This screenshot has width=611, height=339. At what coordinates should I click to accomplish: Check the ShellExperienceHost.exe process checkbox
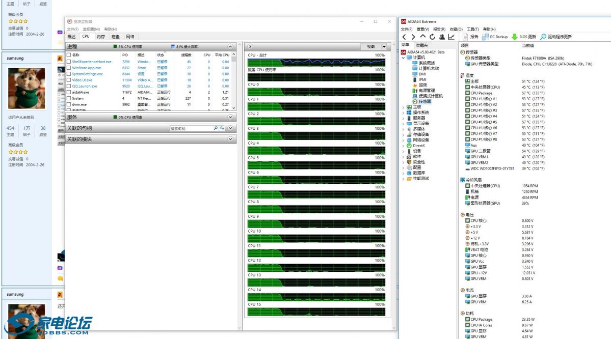(x=69, y=62)
